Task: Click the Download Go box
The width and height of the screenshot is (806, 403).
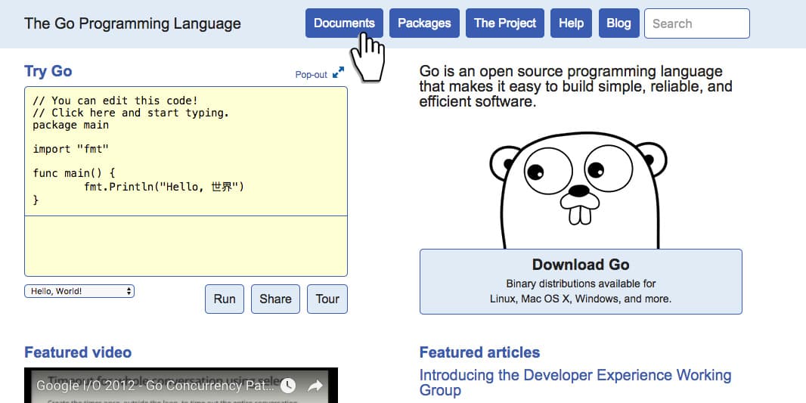Action: (581, 281)
